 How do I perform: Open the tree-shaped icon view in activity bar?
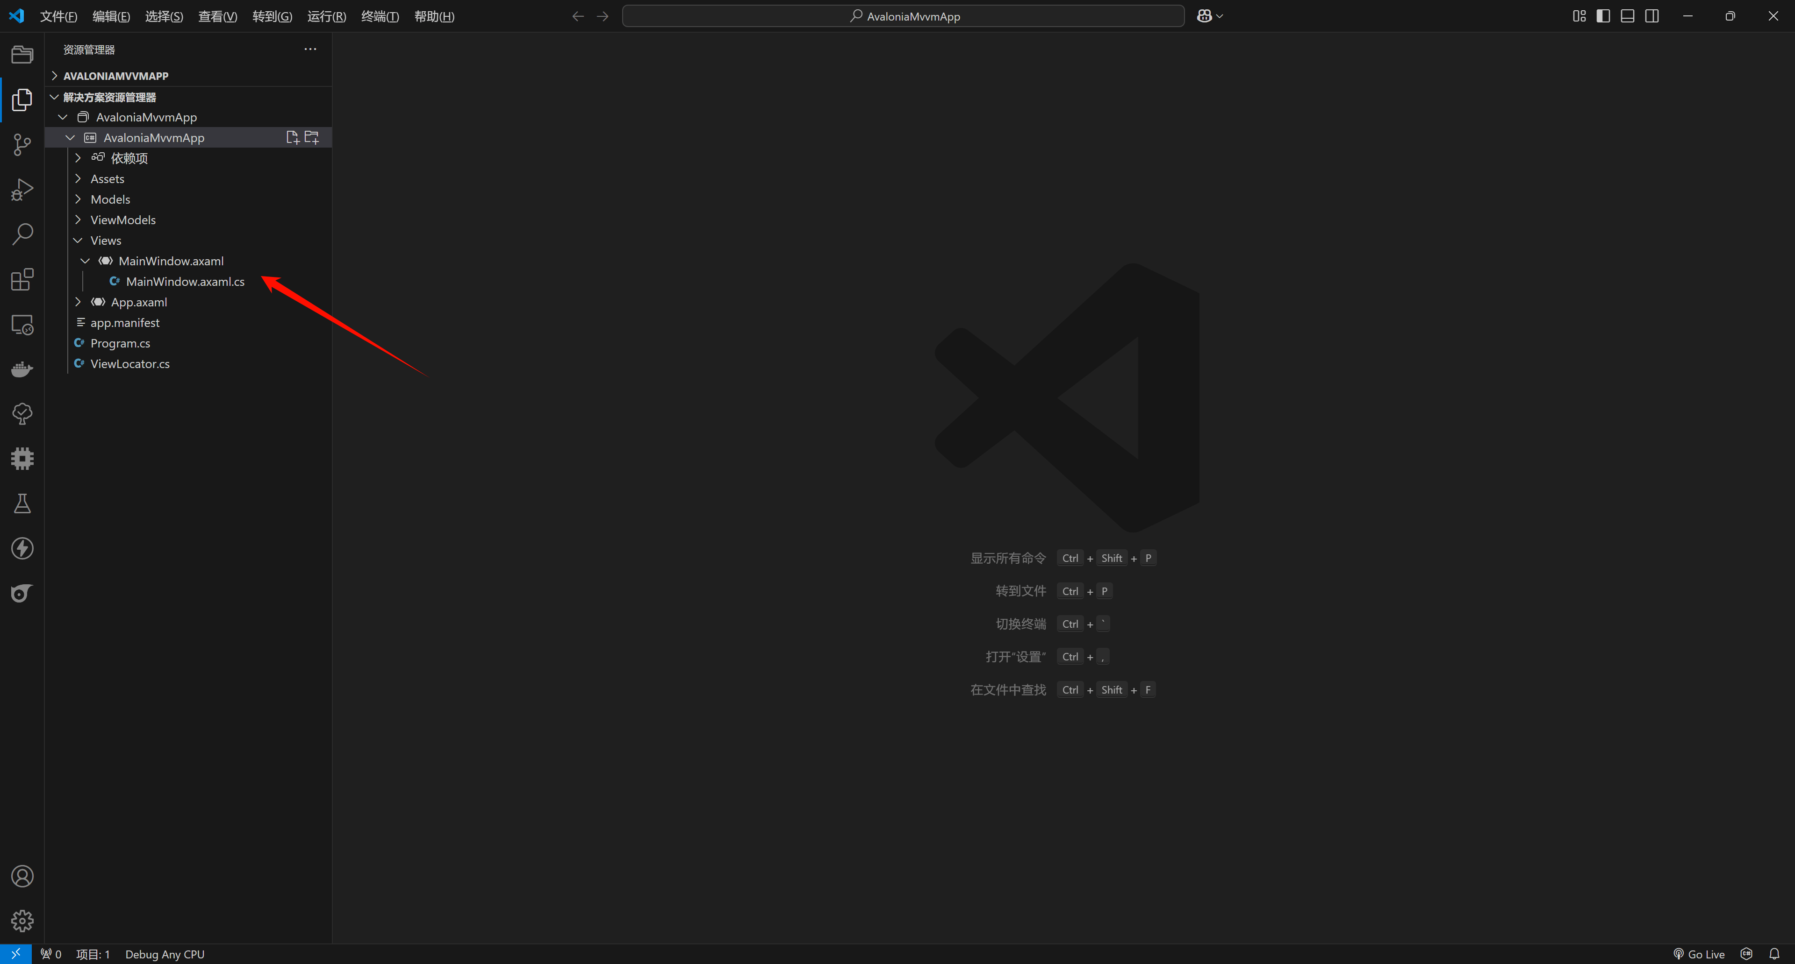[x=22, y=413]
